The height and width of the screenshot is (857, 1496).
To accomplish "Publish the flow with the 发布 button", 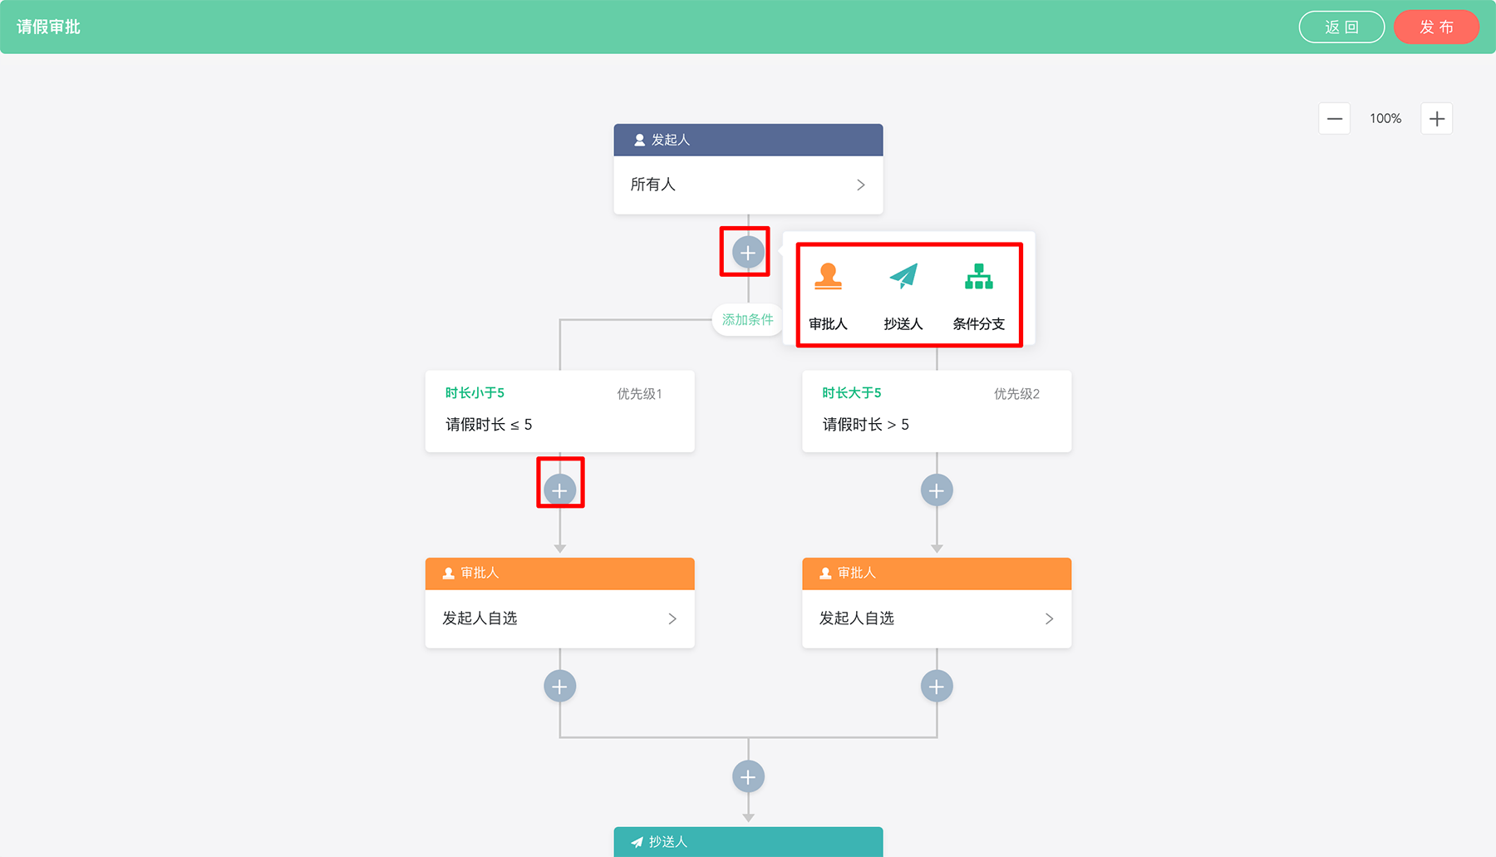I will [x=1436, y=27].
